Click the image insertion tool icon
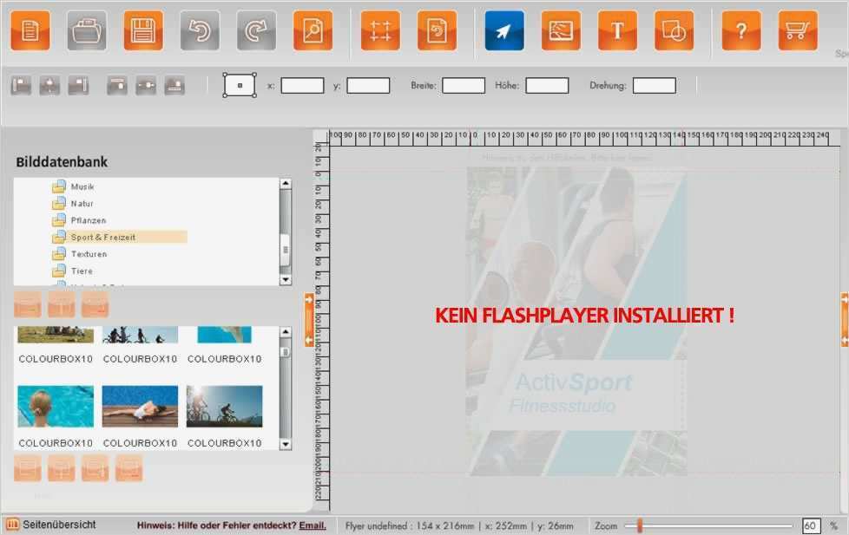The image size is (849, 535). tap(561, 29)
